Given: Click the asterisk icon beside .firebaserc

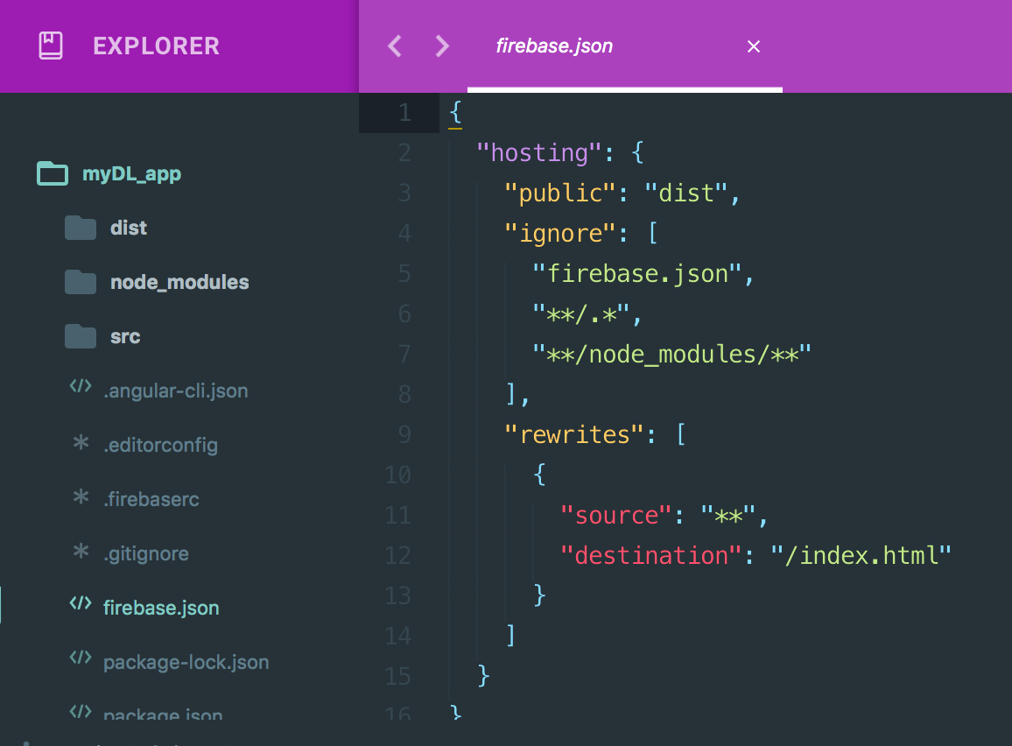Looking at the screenshot, I should click(x=80, y=499).
